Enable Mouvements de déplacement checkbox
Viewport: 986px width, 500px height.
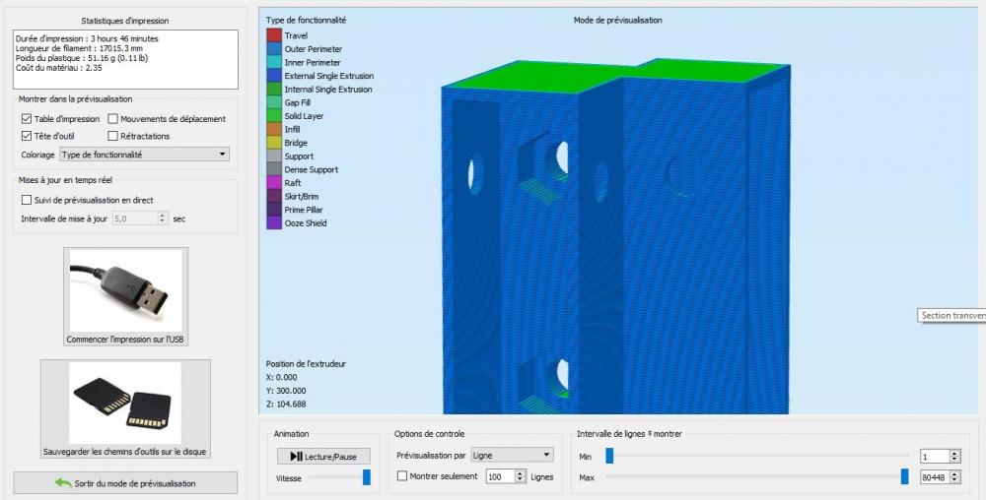click(x=112, y=118)
